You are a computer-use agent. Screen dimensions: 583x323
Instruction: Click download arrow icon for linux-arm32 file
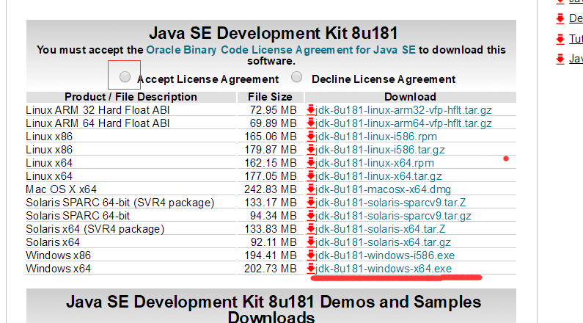pyautogui.click(x=311, y=110)
